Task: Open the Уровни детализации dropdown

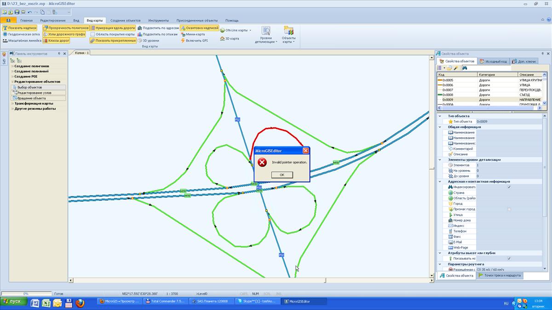Action: pos(266,36)
